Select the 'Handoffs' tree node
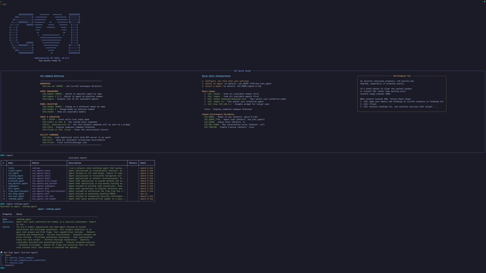Screen dimensions: 486x273 pyautogui.click(x=10, y=265)
